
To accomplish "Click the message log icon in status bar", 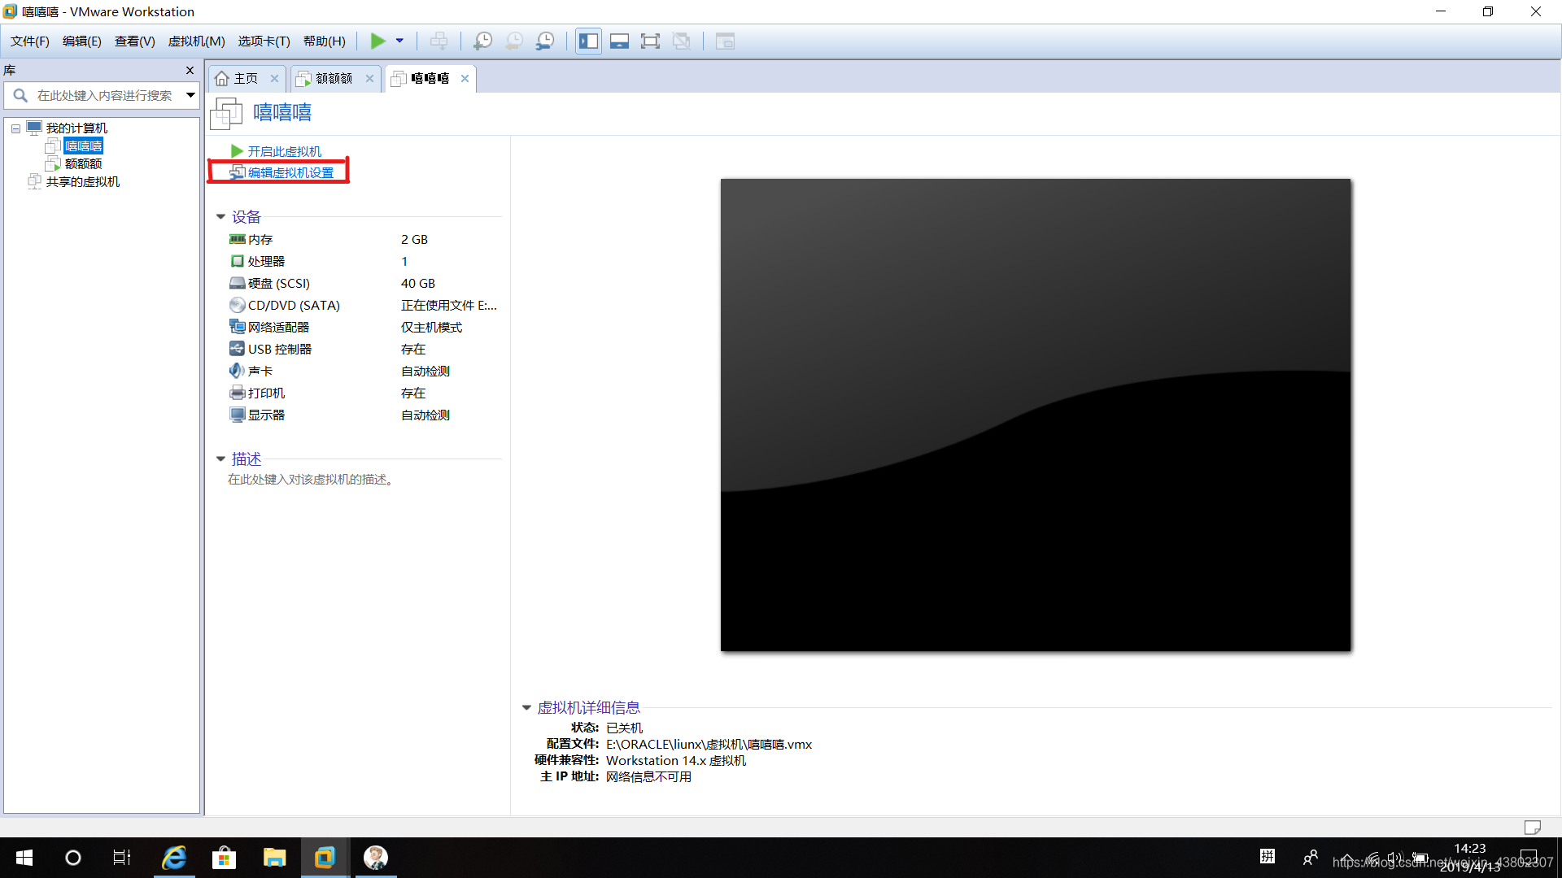I will [x=1533, y=828].
